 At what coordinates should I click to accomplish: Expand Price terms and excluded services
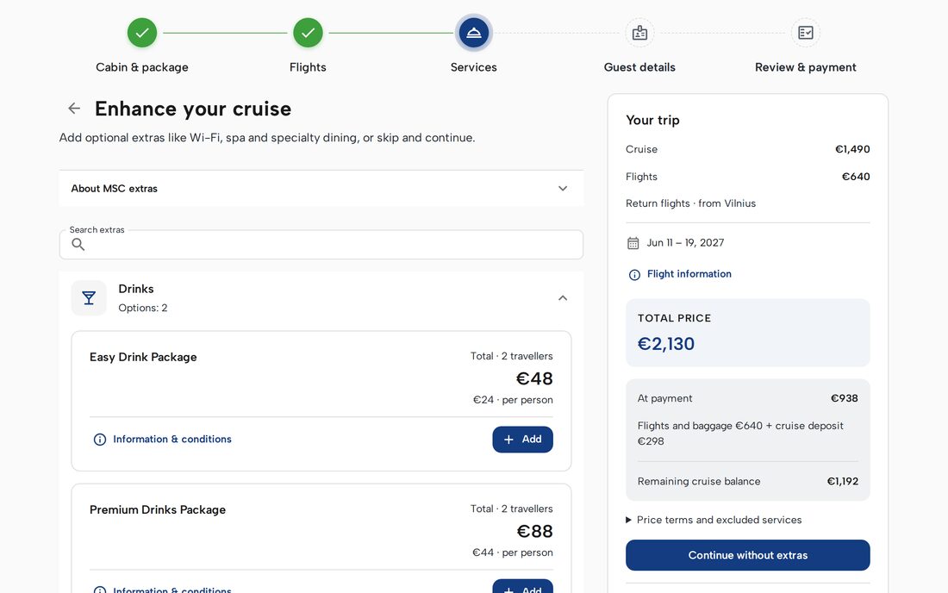[x=714, y=520]
